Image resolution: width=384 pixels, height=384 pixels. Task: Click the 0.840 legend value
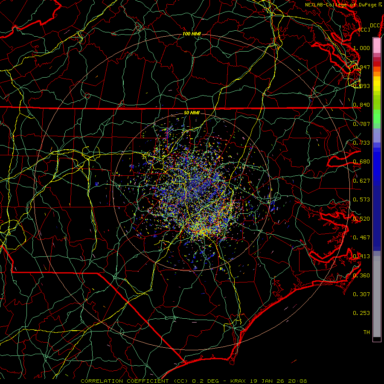point(361,105)
